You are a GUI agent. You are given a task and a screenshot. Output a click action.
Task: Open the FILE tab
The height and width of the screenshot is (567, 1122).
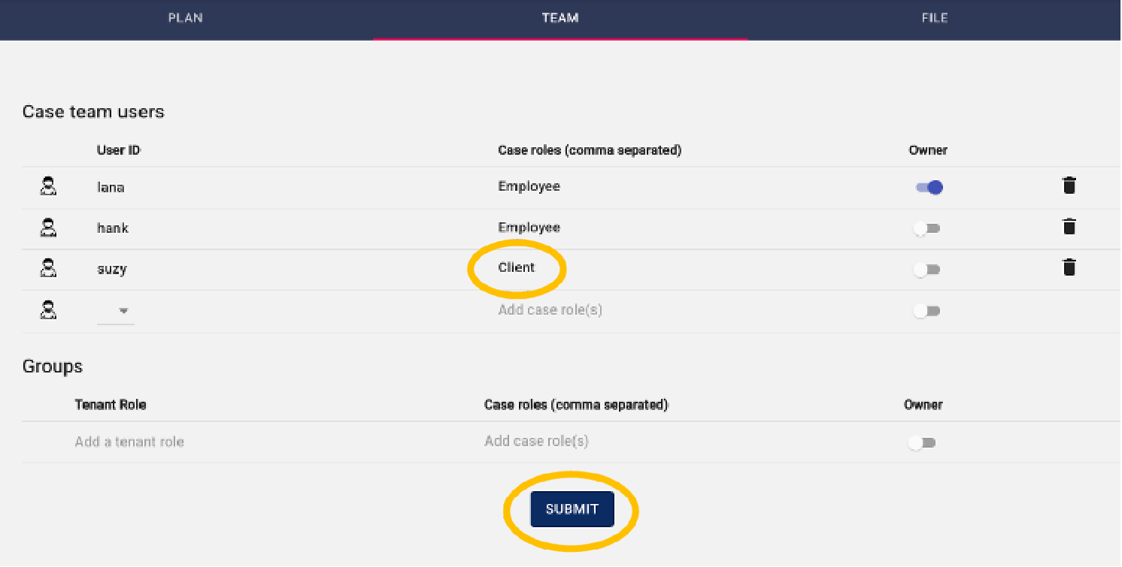tap(934, 17)
